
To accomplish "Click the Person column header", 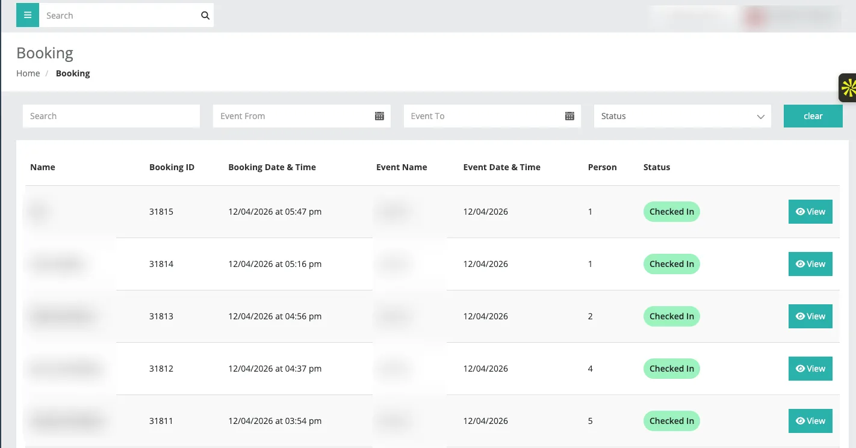I will [x=602, y=167].
